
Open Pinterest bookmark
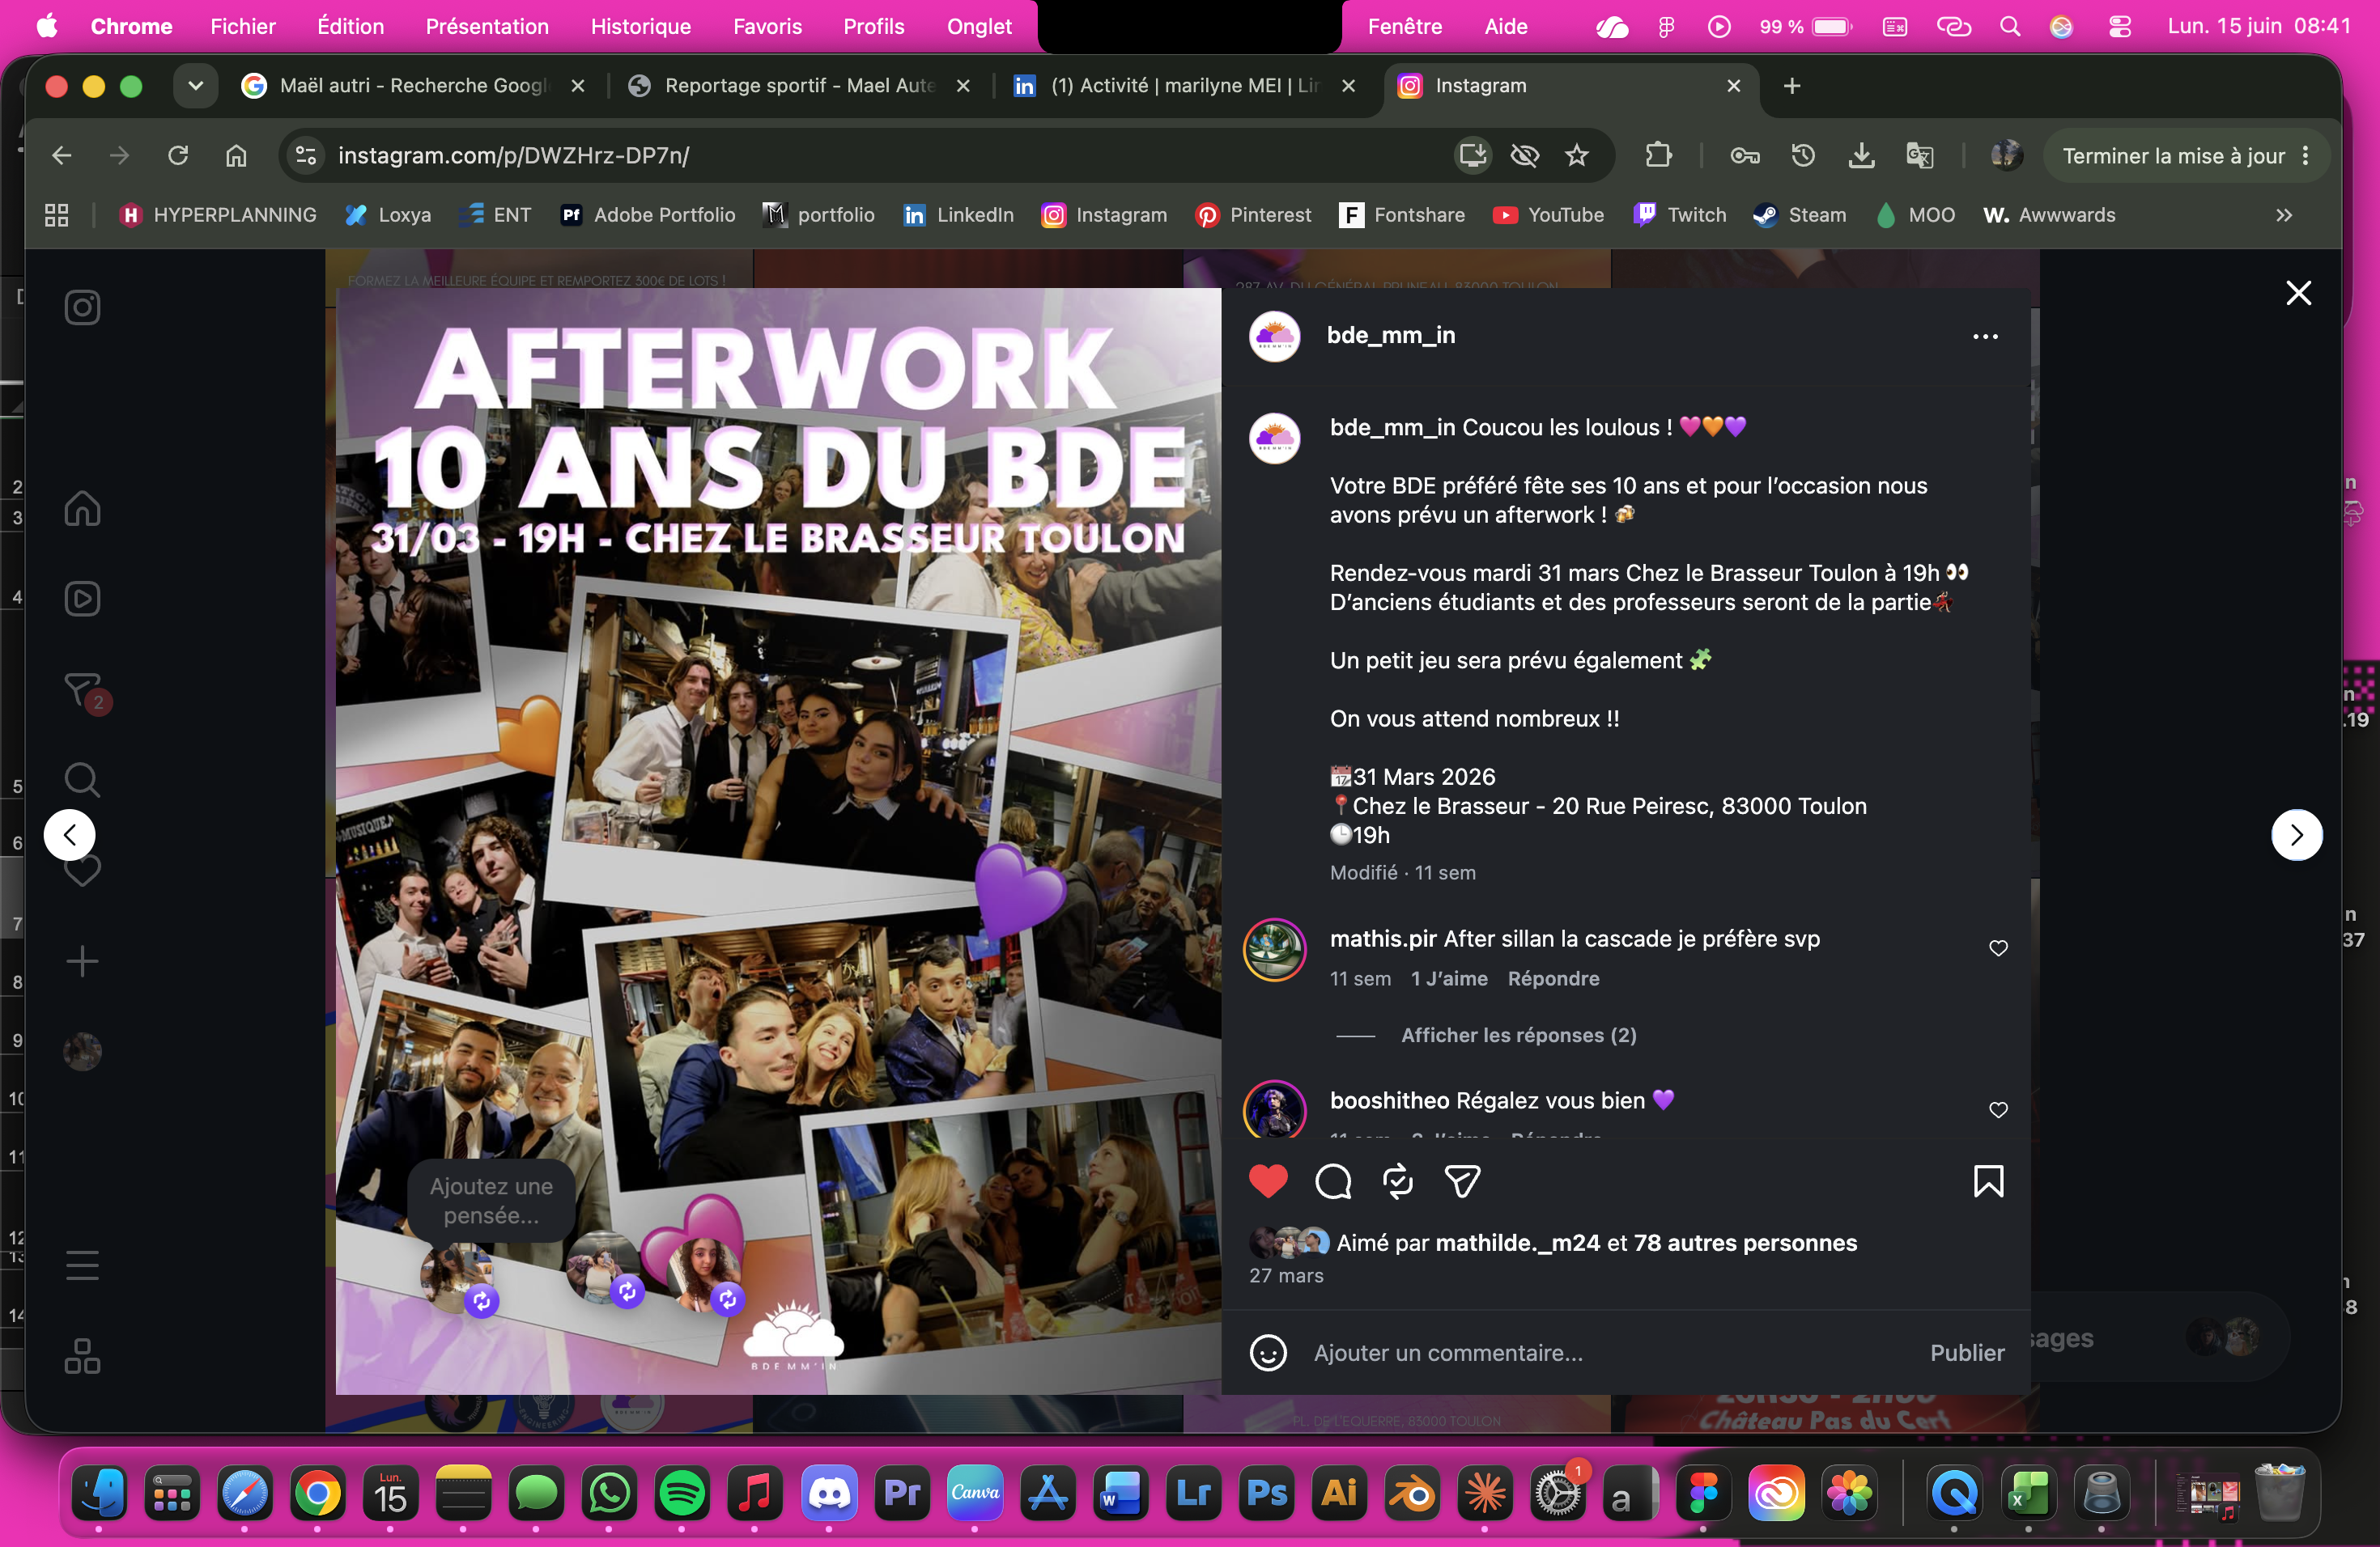click(1253, 215)
